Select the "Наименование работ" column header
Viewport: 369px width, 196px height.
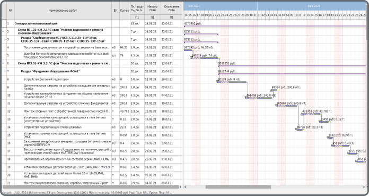tap(63, 11)
